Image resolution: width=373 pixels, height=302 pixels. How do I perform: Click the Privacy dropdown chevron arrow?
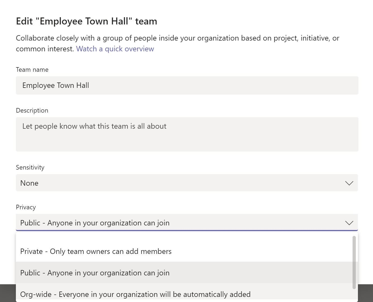point(349,223)
